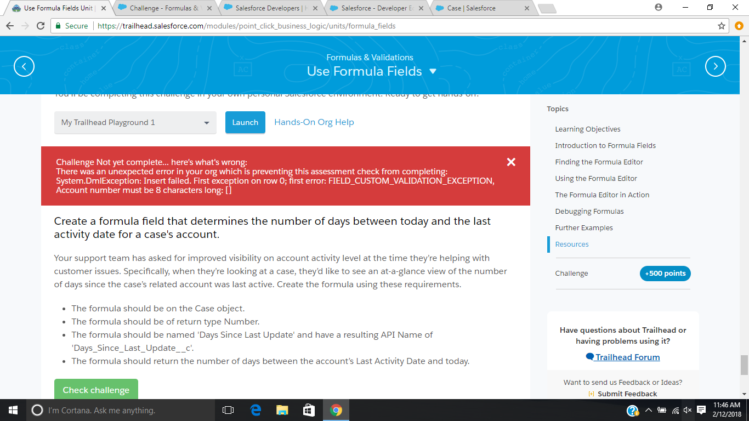This screenshot has width=749, height=421.
Task: Jump to The Formula Editor in Action topic
Action: pyautogui.click(x=602, y=195)
